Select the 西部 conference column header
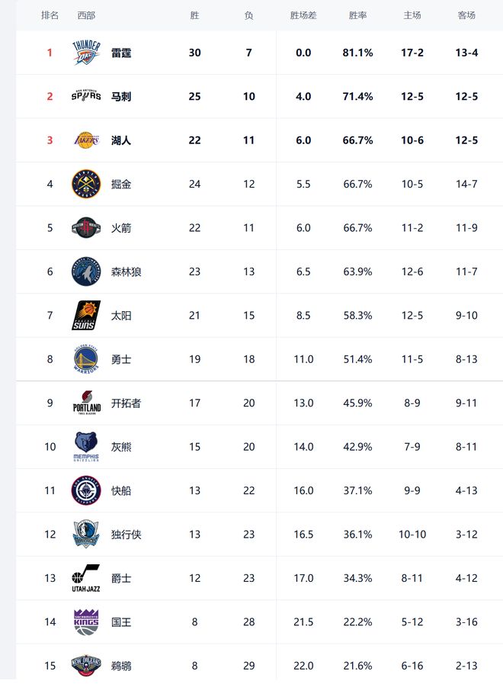This screenshot has height=694, width=503. click(86, 15)
